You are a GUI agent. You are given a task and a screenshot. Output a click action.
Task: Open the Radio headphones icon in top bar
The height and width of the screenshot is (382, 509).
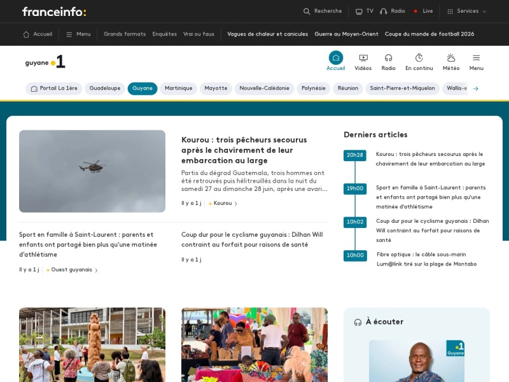pyautogui.click(x=384, y=11)
